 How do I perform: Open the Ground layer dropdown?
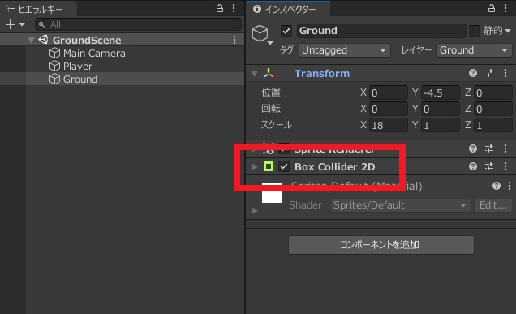pyautogui.click(x=474, y=50)
